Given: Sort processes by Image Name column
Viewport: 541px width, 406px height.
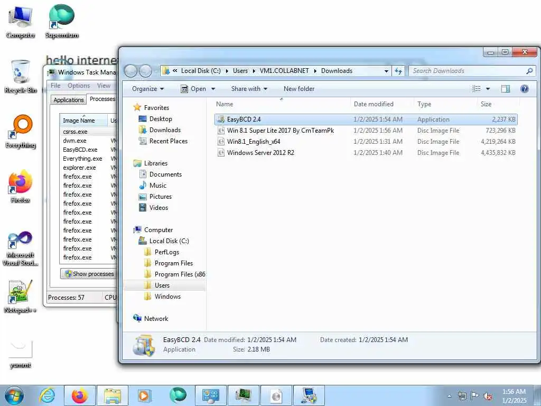Looking at the screenshot, I should 83,121.
